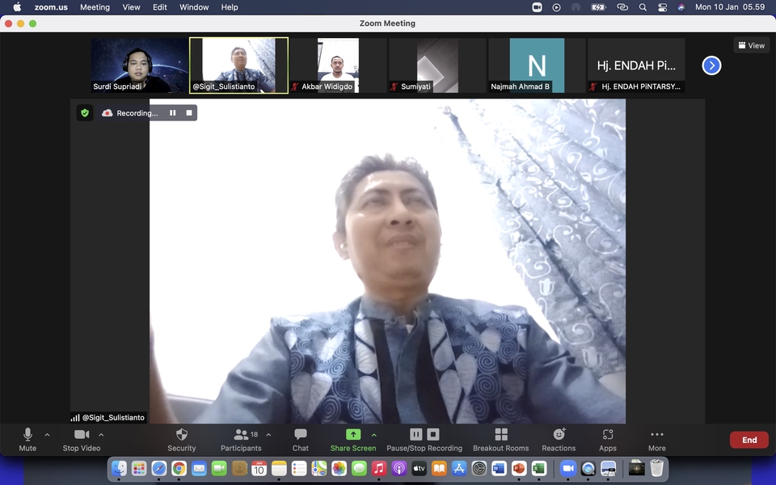The image size is (776, 485).
Task: Open Microsoft Word from the Dock
Action: click(499, 468)
